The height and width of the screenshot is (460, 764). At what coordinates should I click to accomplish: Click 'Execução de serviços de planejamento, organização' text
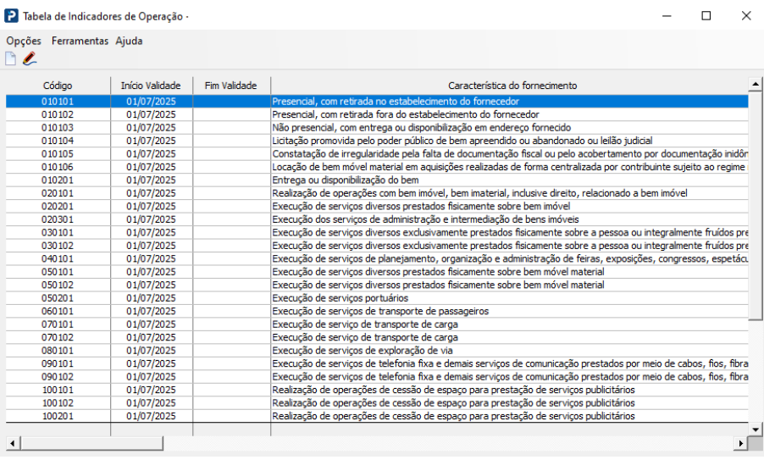pos(510,259)
